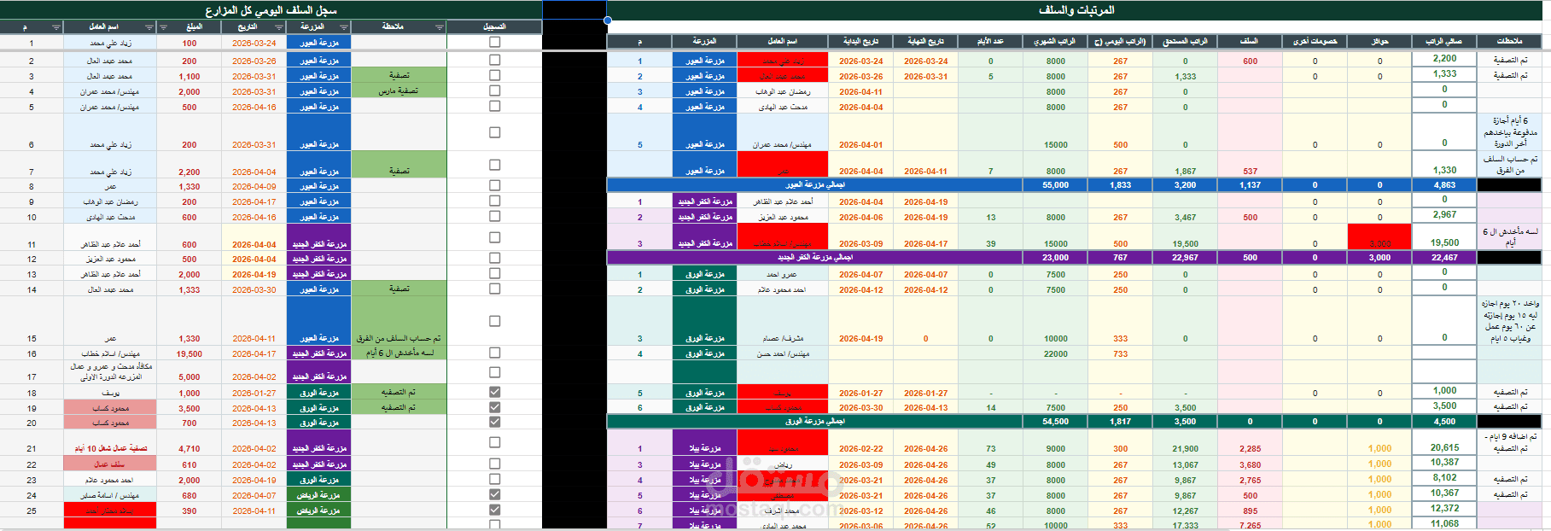Select the total value 23,000
The width and height of the screenshot is (1551, 531).
tap(1055, 257)
